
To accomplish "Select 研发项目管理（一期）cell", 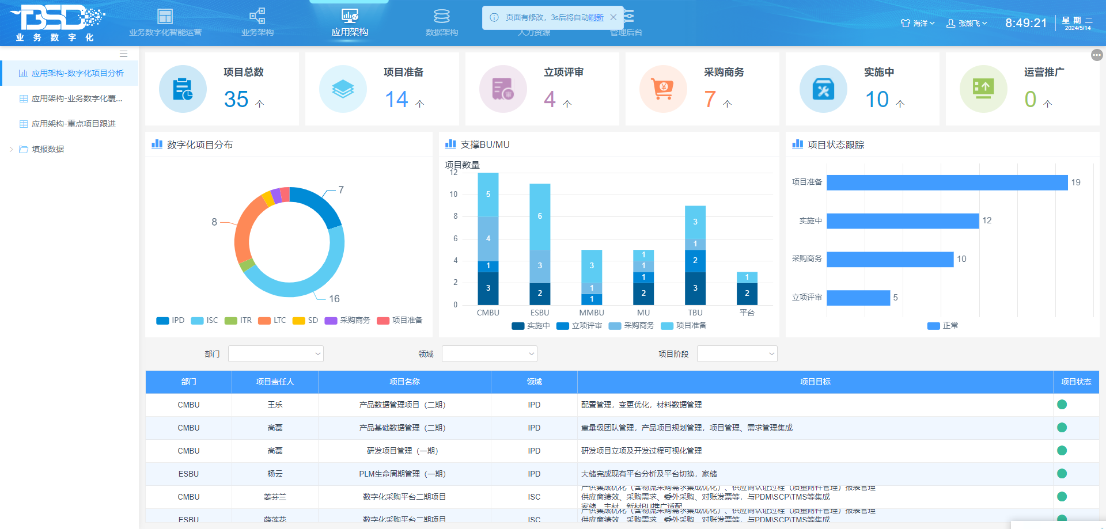I will pos(404,451).
